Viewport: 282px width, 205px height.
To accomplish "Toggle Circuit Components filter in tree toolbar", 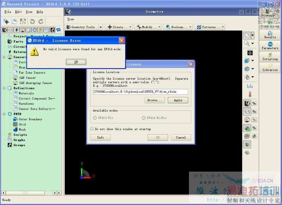I will [x=11, y=30].
